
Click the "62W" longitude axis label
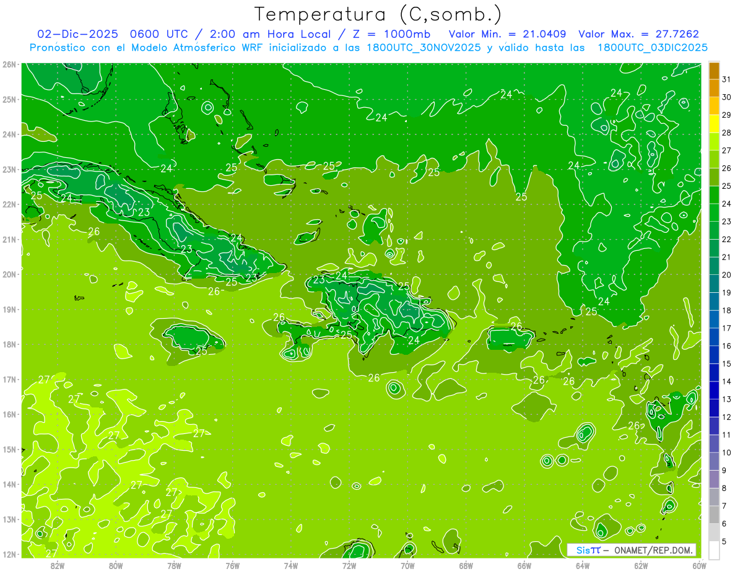[641, 565]
